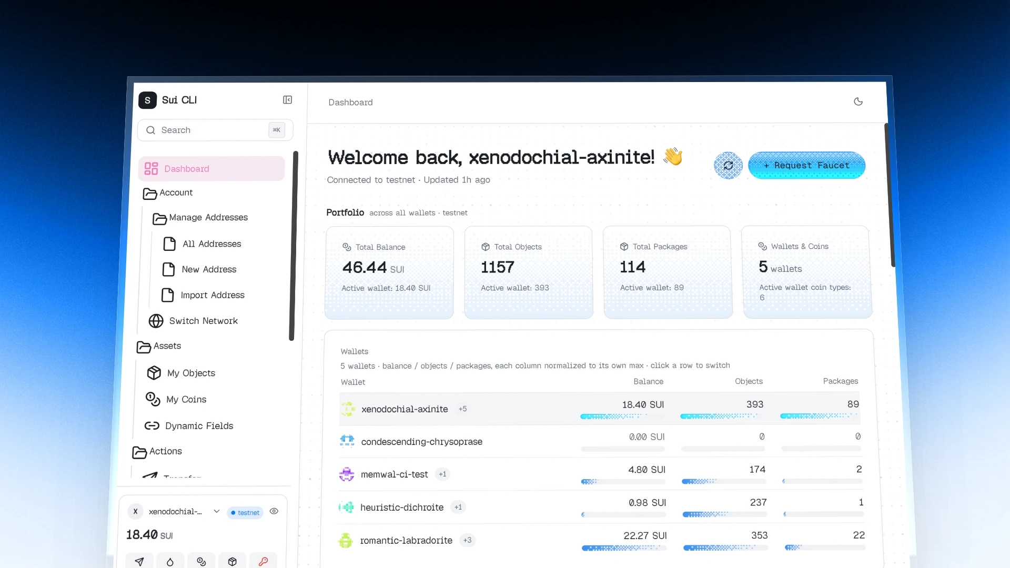Click the Search field
Image resolution: width=1010 pixels, height=568 pixels.
(x=215, y=130)
